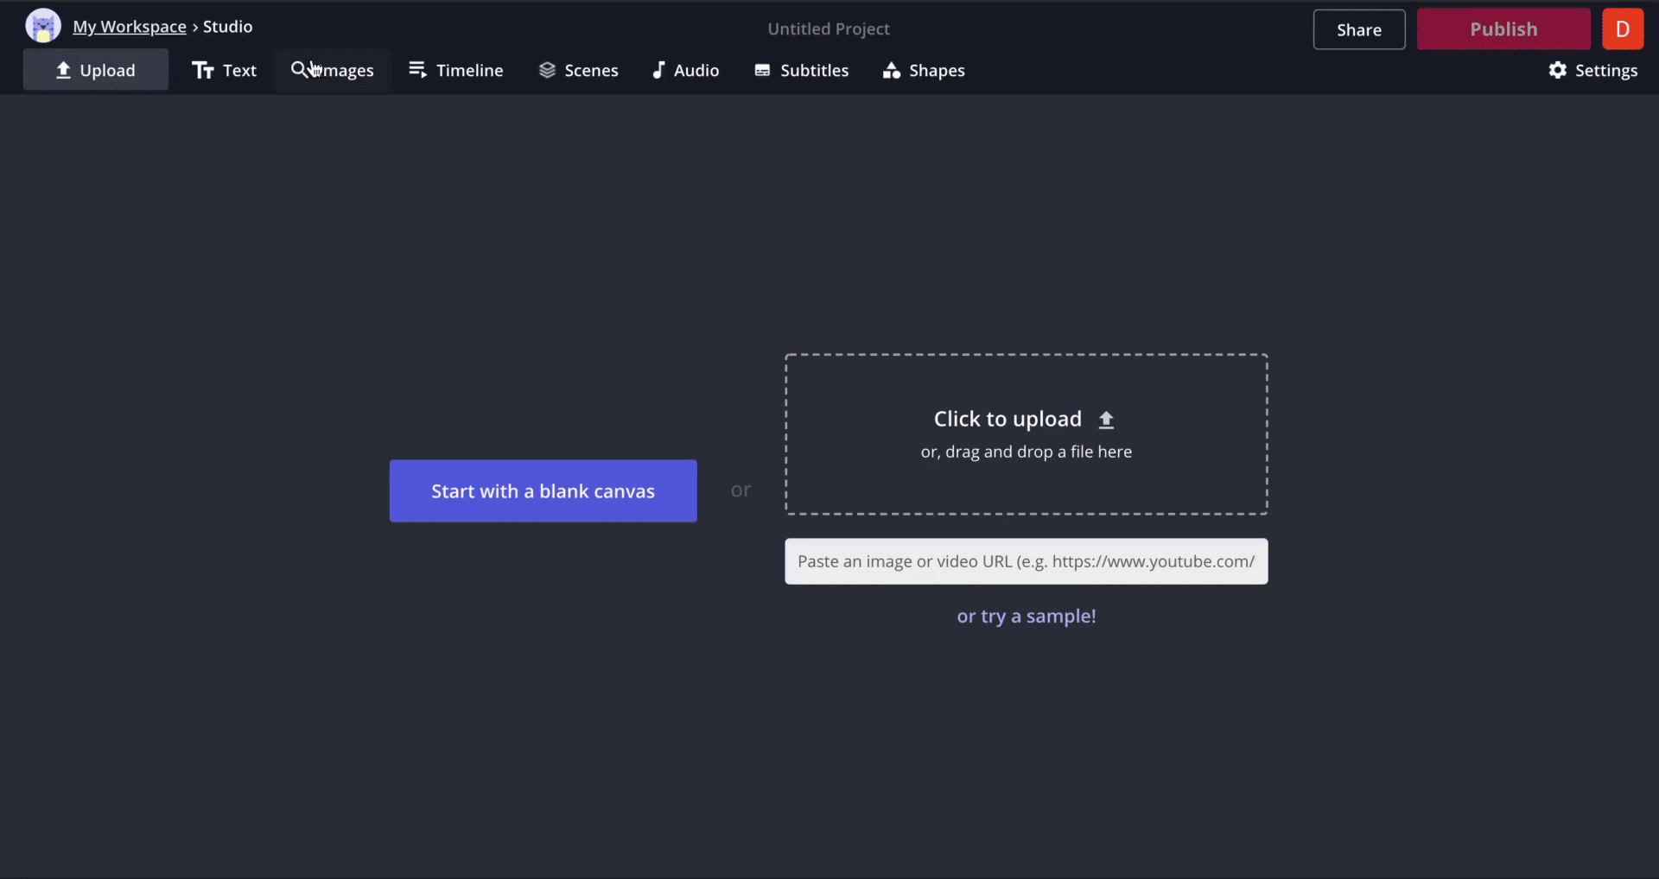Screen dimensions: 1659x879
Task: Click the dashed drag and drop upload area
Action: 1026,484
